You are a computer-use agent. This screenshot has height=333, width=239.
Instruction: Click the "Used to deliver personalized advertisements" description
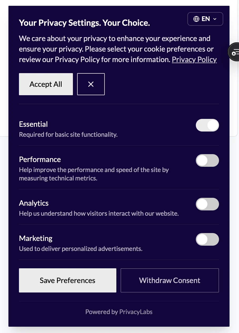(x=81, y=249)
